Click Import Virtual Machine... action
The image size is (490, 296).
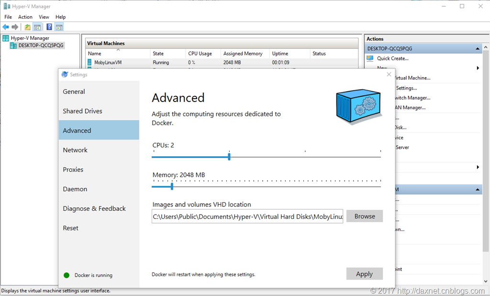point(413,78)
